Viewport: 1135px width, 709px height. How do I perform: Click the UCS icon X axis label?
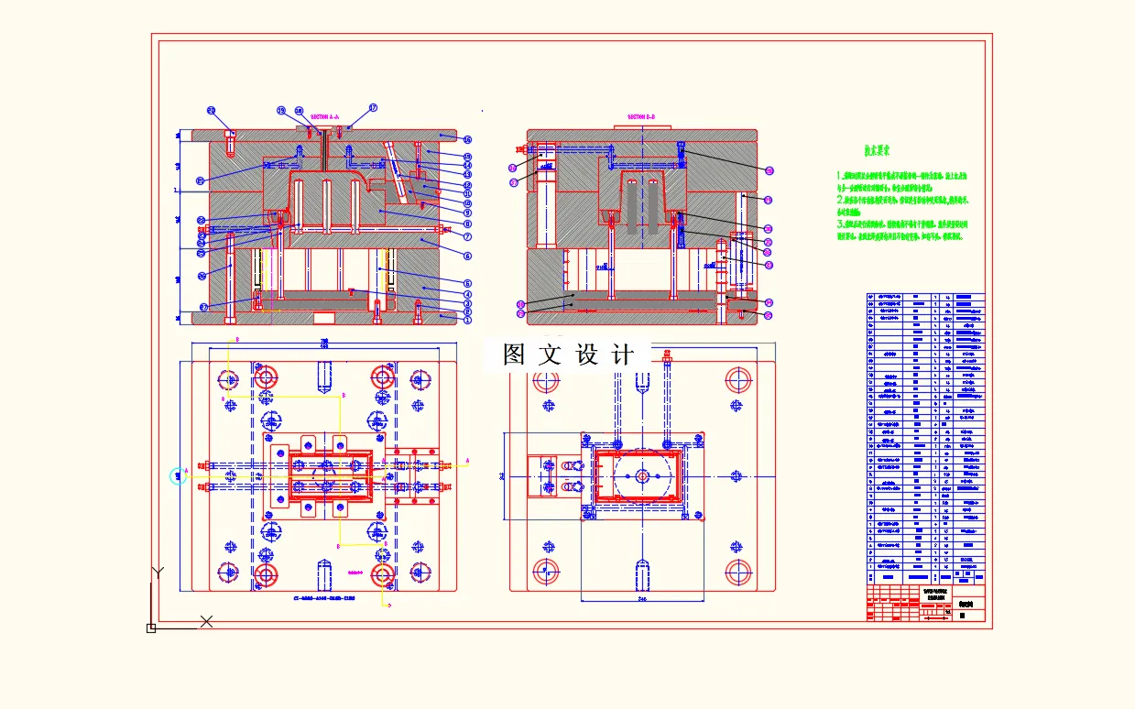(x=206, y=621)
